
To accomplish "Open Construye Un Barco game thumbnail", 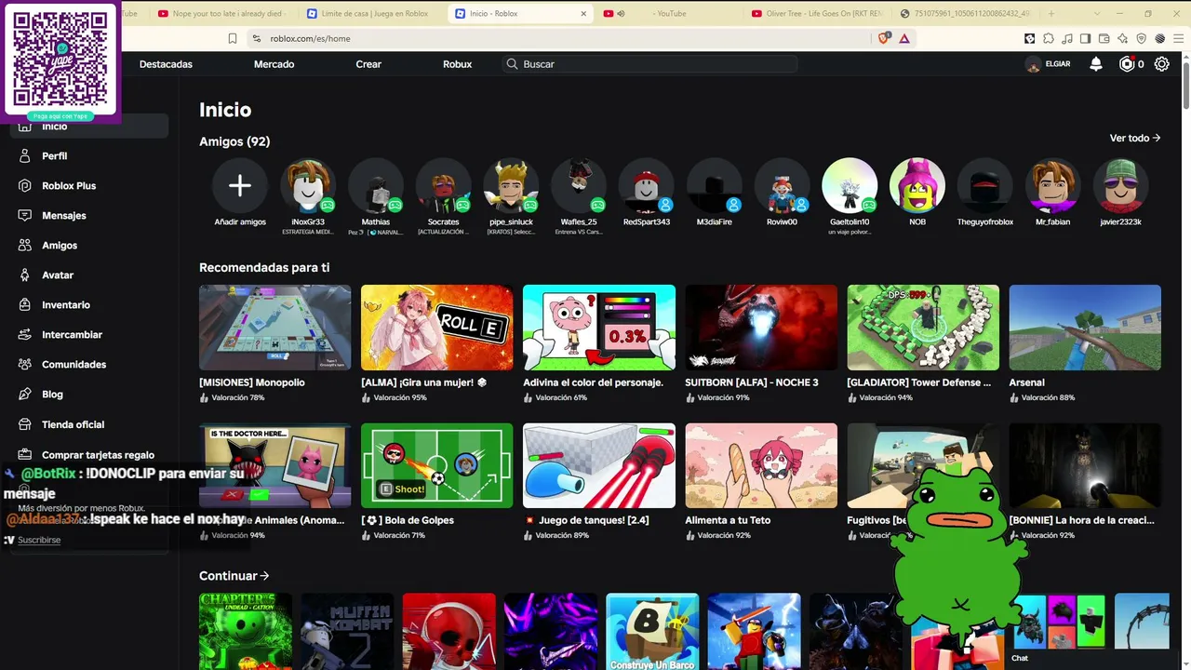I will tap(652, 632).
